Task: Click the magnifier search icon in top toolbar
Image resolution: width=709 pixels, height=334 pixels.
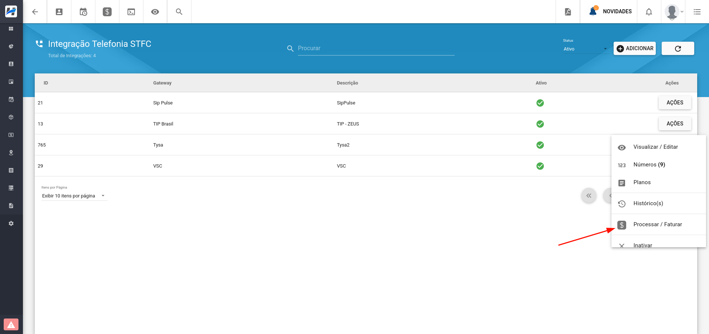Action: [179, 12]
